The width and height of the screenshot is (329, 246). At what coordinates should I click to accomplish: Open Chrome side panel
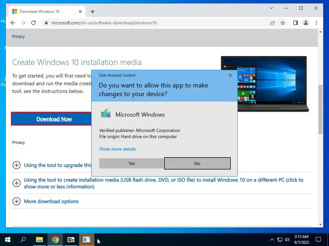tap(296, 23)
